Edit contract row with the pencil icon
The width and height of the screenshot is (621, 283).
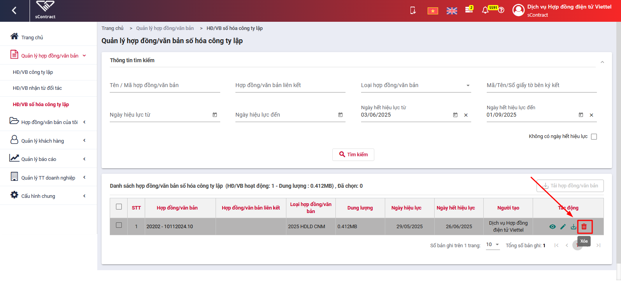563,227
